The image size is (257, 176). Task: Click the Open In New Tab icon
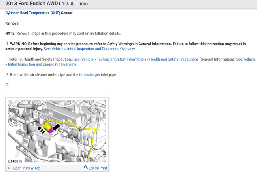10,168
